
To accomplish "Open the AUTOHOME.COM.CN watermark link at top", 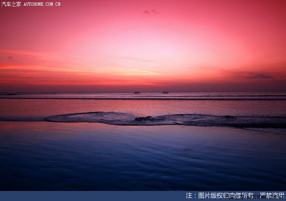I will [42, 4].
